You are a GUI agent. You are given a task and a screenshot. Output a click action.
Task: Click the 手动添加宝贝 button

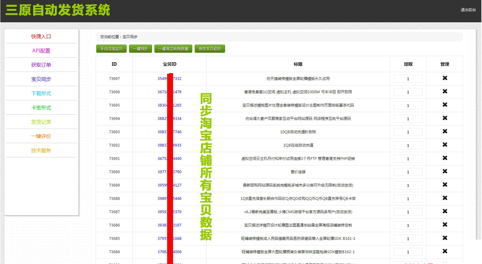tap(111, 49)
